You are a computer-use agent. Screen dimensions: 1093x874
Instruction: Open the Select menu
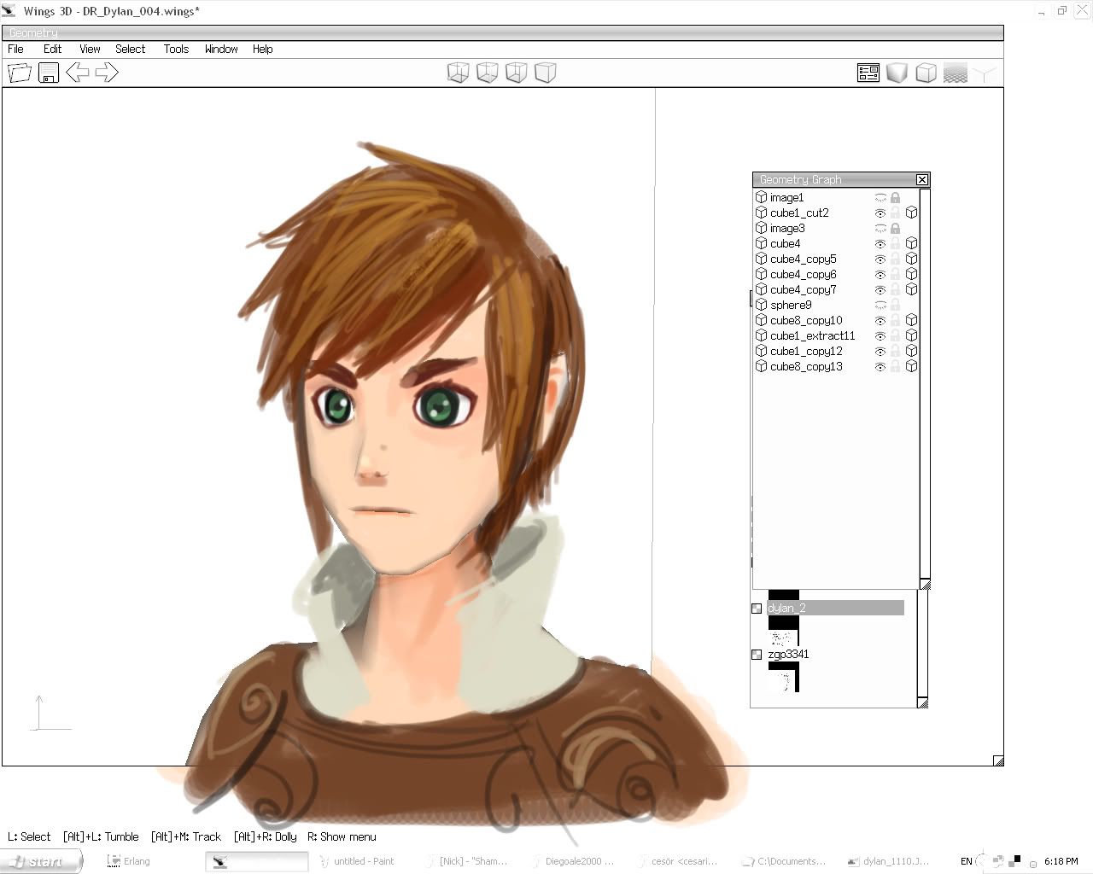pyautogui.click(x=130, y=49)
